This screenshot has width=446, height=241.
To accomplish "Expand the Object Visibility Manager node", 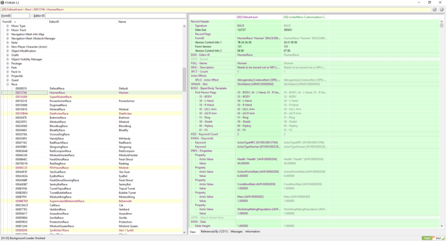I will tap(8, 59).
